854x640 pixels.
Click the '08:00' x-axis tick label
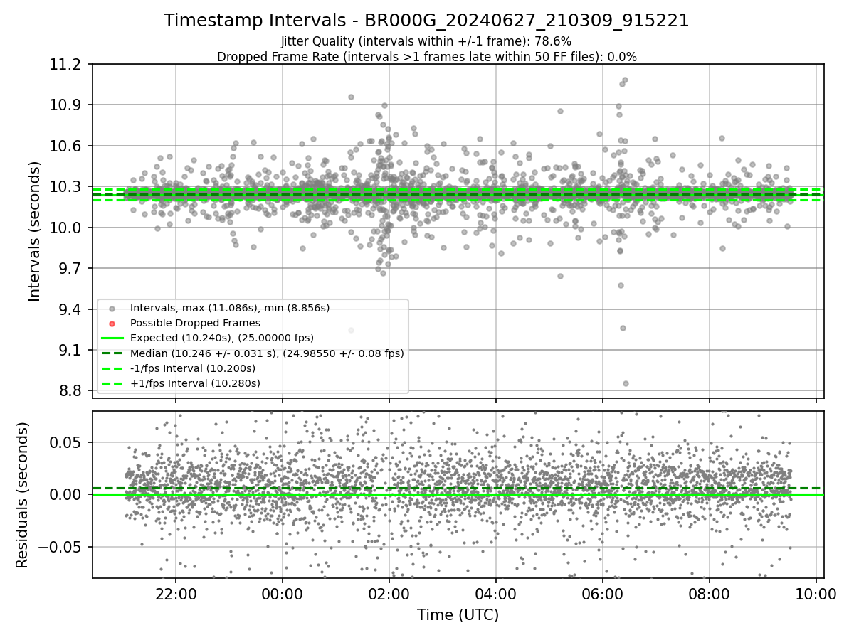click(710, 594)
